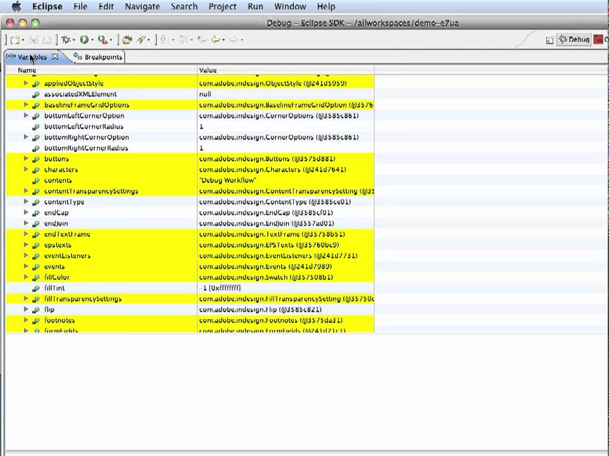The image size is (609, 456).
Task: Select the eventListeners variable row
Action: [x=190, y=256]
